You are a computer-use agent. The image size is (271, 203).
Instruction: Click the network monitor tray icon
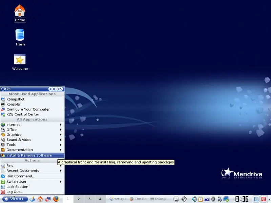(226, 199)
